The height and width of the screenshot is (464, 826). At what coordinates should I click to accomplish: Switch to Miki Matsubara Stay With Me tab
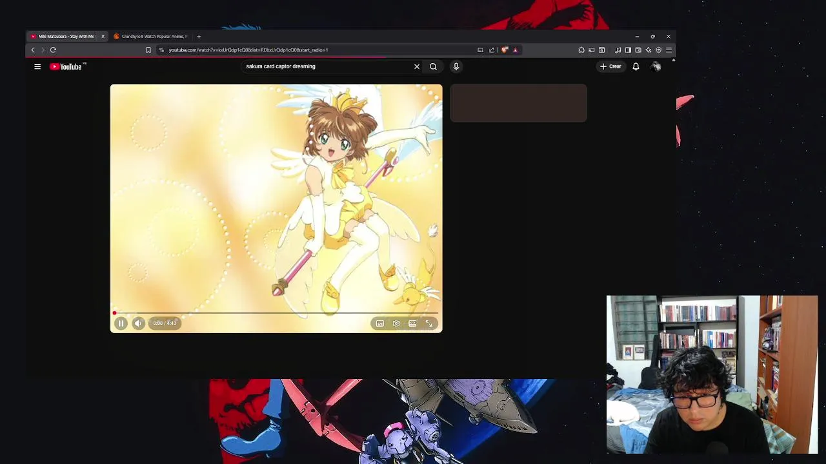[x=67, y=36]
